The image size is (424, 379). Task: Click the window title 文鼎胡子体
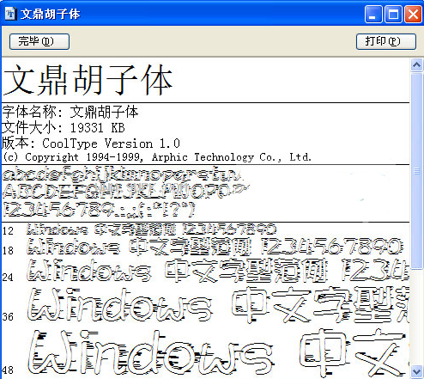(50, 14)
